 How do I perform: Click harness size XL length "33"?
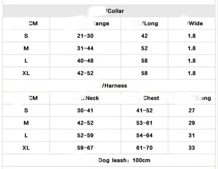click(192, 148)
